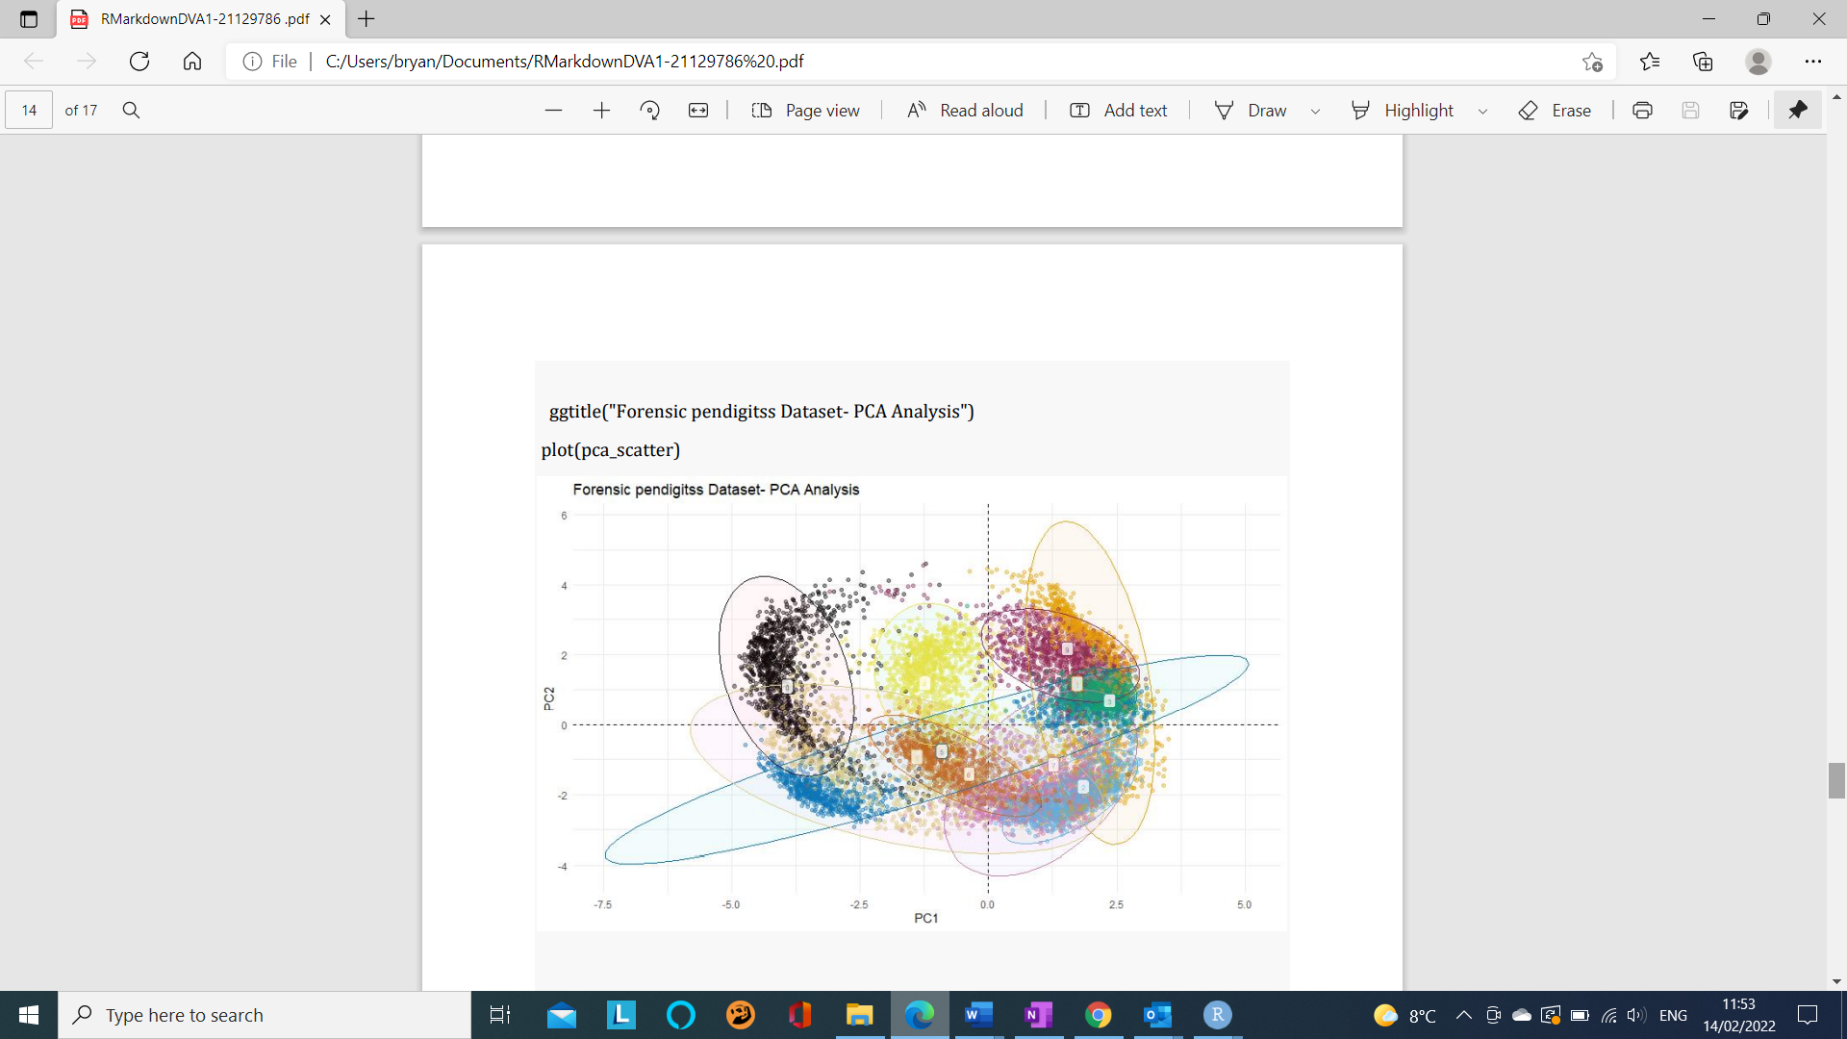Switch to the RMarkdownDVA1 PDF tab
Image resolution: width=1847 pixels, height=1039 pixels.
(192, 19)
